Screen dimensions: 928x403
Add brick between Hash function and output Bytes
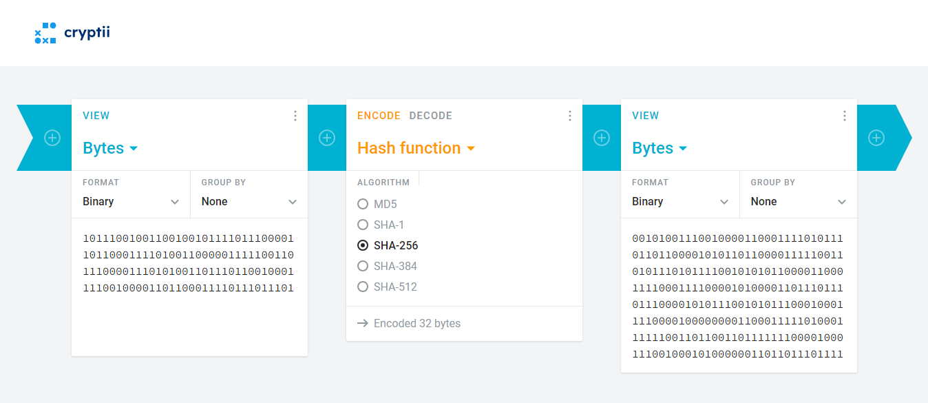pos(602,138)
